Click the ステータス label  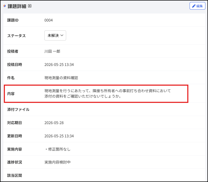coord(16,36)
